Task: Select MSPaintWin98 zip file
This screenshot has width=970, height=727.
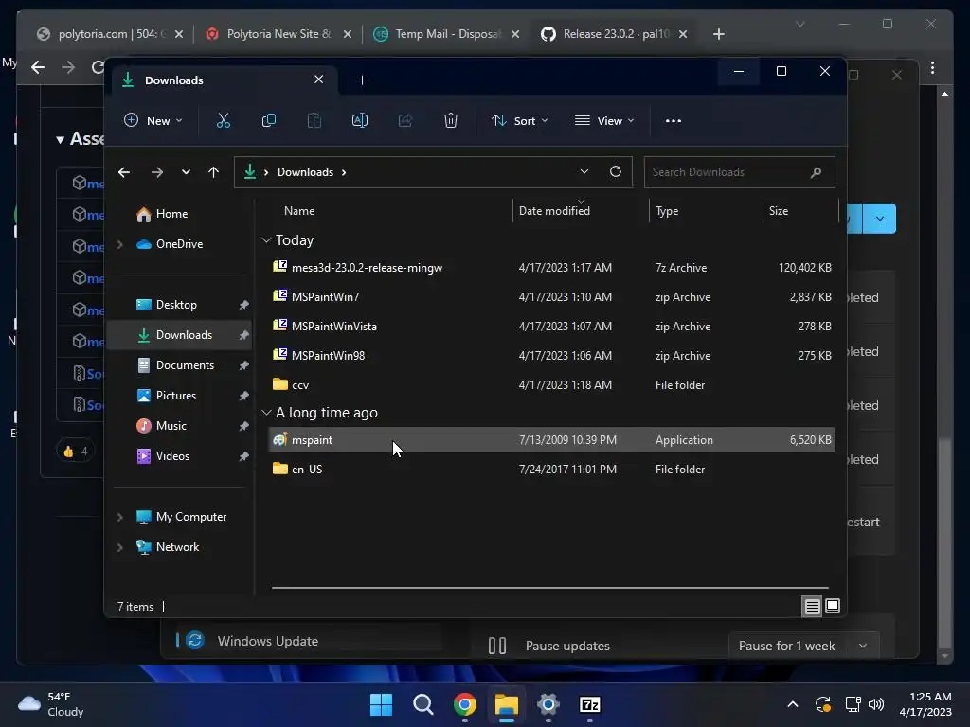Action: 552,356
